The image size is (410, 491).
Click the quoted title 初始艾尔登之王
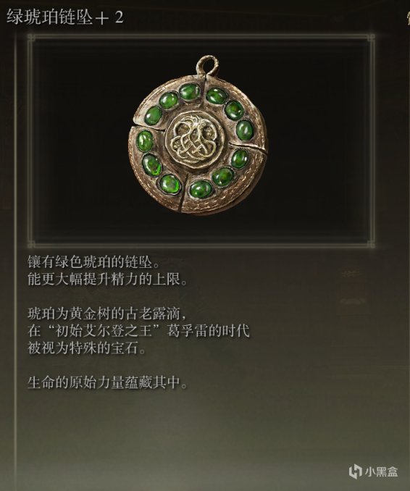[104, 331]
